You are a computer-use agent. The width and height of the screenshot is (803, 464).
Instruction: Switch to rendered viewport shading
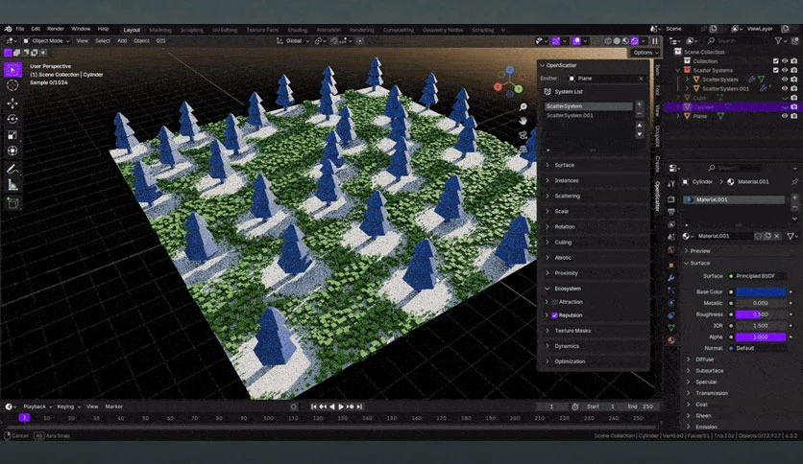click(x=635, y=41)
